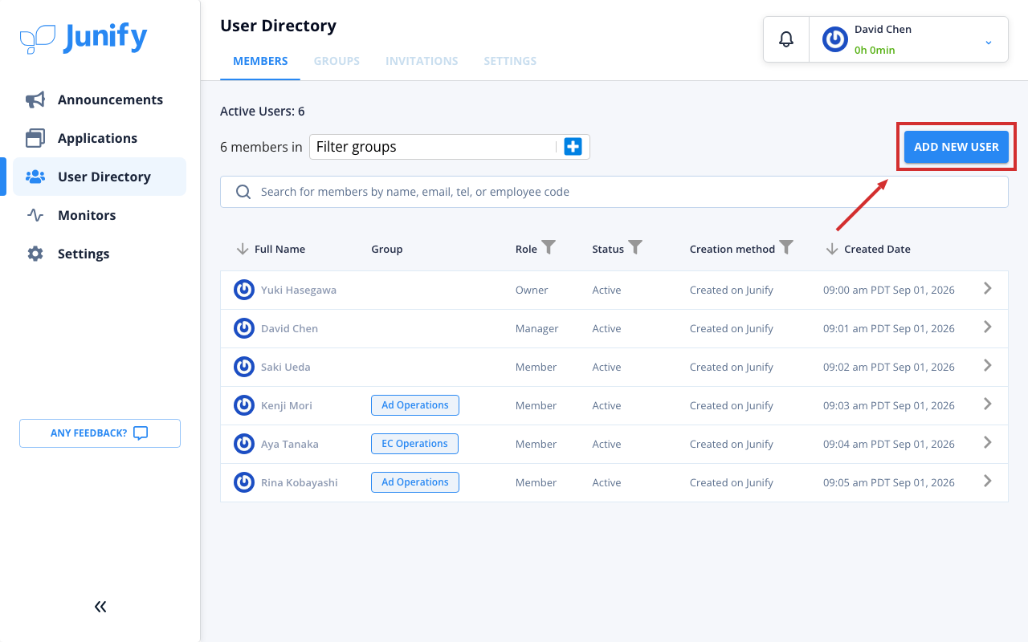Screen dimensions: 1028x642
Task: Click the Settings gear icon in sidebar
Action: tap(35, 254)
